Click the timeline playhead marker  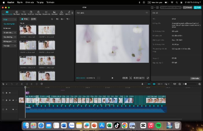click(x=25, y=87)
